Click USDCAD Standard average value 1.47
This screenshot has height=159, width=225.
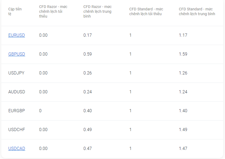coord(183,148)
